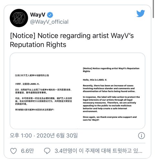Open the WayV display name link
This screenshot has width=155, height=164.
pos(38,15)
